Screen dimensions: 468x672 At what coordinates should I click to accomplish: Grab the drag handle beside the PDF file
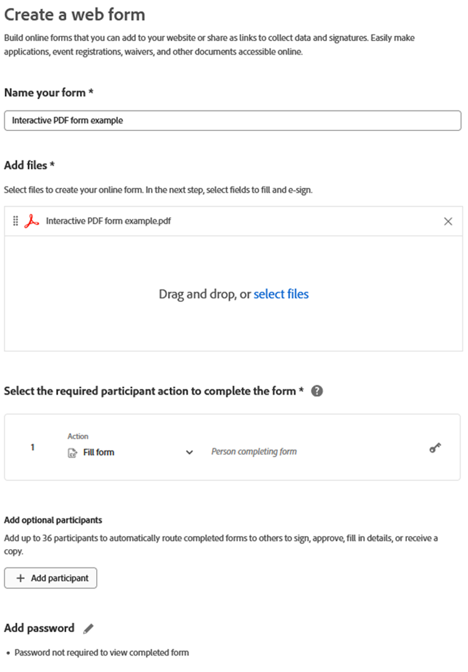coord(16,222)
